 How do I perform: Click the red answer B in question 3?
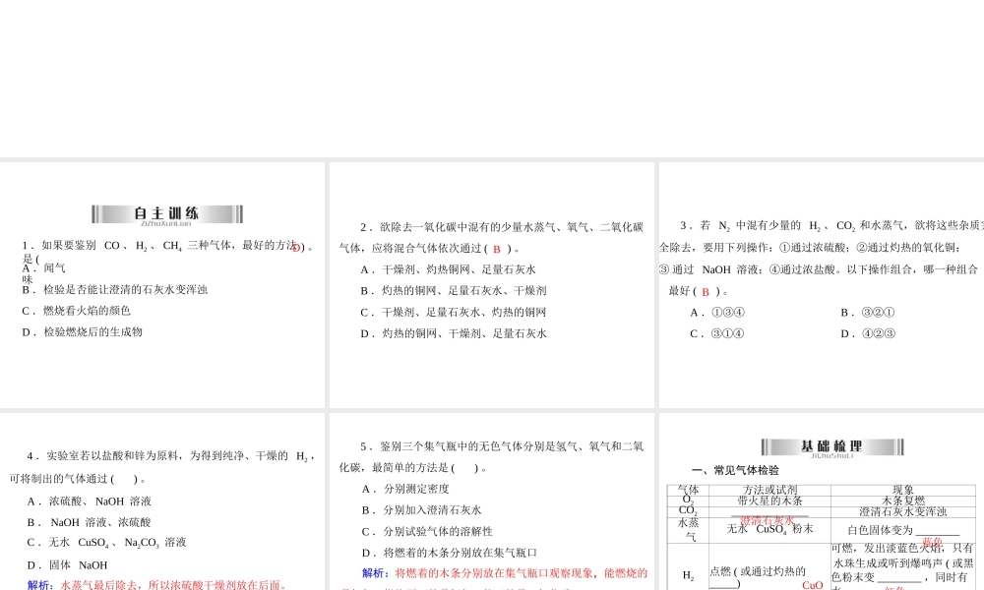(x=706, y=291)
